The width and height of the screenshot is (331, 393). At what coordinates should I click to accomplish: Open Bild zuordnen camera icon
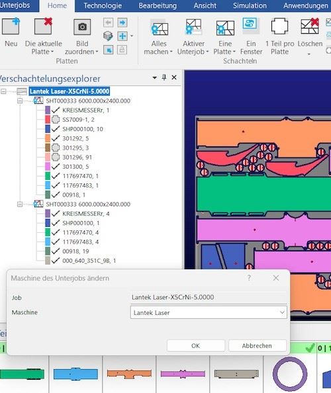[x=82, y=27]
